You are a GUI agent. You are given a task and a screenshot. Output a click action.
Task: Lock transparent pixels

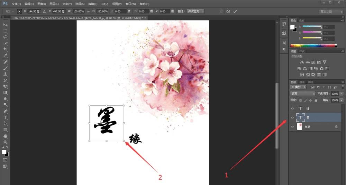pyautogui.click(x=300, y=100)
